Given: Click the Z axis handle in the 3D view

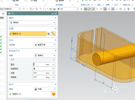Looking at the screenshot, I should (x=72, y=41).
